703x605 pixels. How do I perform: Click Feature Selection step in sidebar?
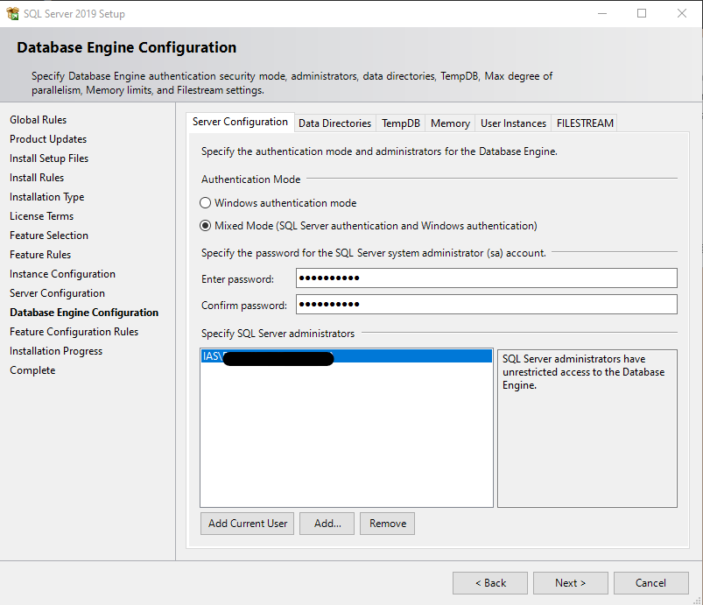coord(49,236)
